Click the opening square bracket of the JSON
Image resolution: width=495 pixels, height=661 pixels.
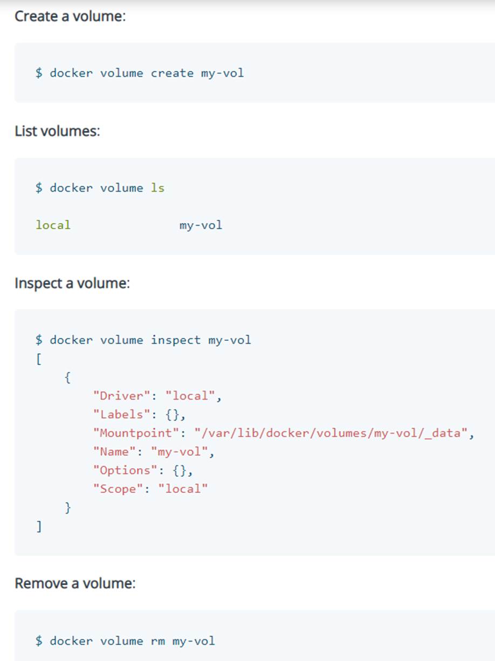(38, 359)
